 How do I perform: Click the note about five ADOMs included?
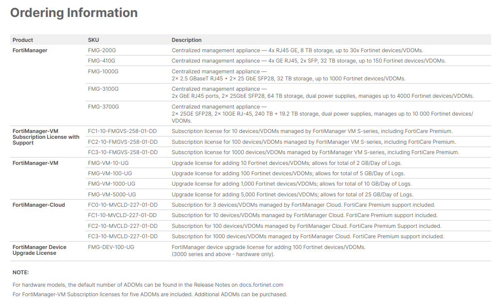pyautogui.click(x=150, y=294)
